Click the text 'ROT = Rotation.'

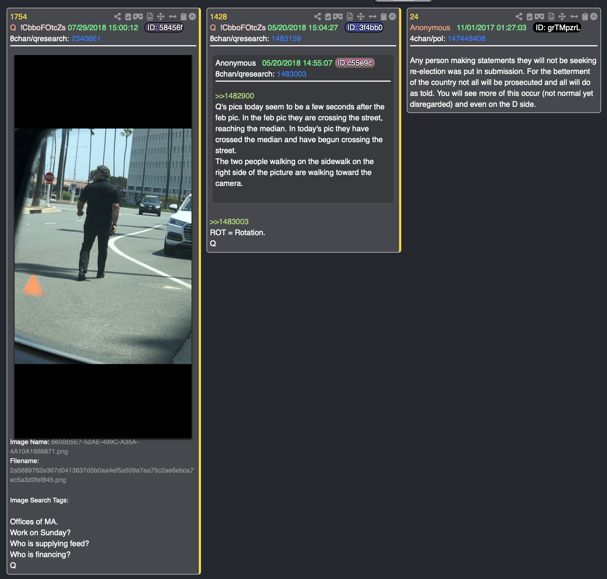(237, 233)
